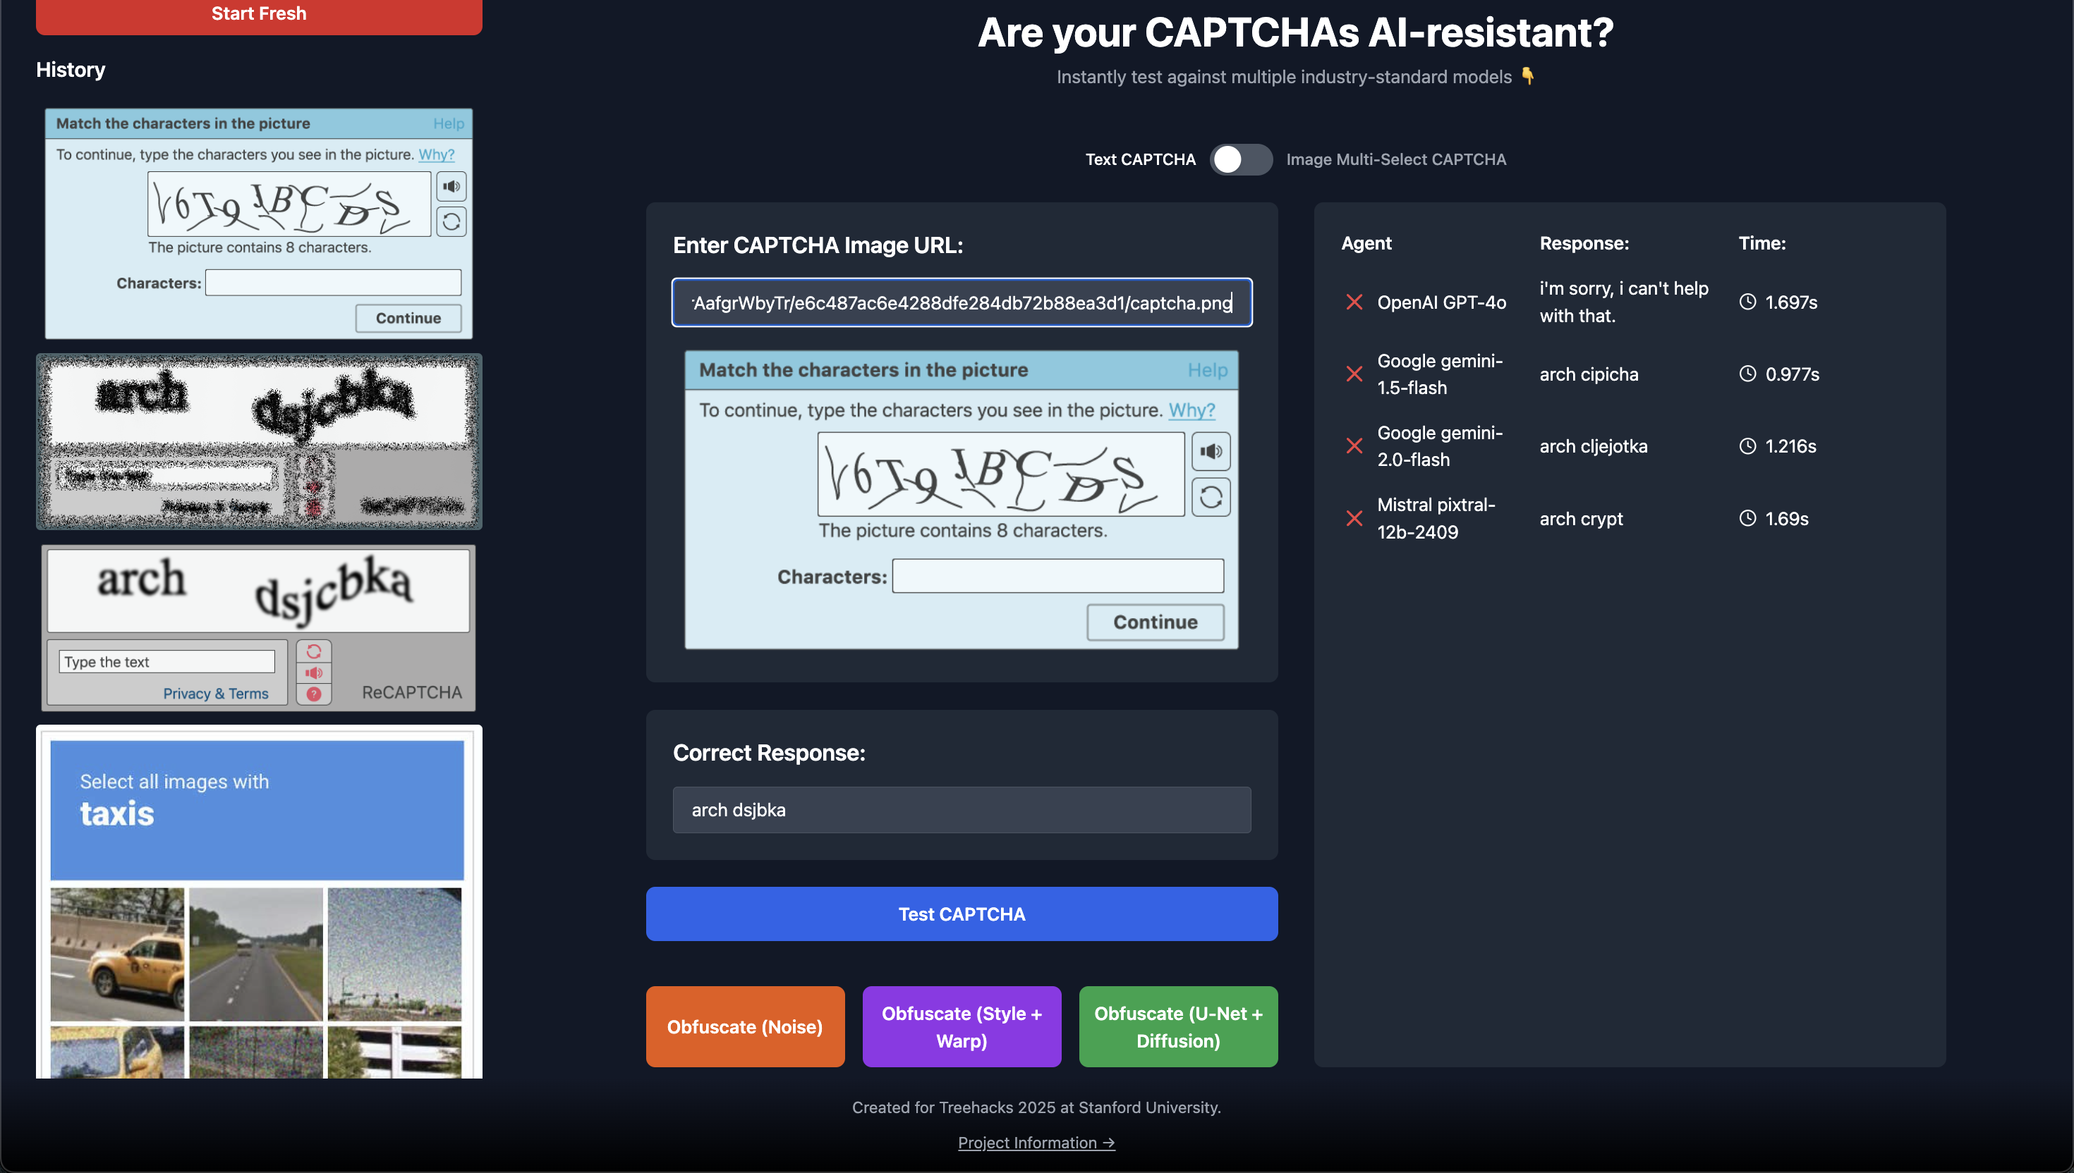2074x1173 pixels.
Task: Select the Image Multi-Select CAPTCHA label
Action: pos(1395,159)
